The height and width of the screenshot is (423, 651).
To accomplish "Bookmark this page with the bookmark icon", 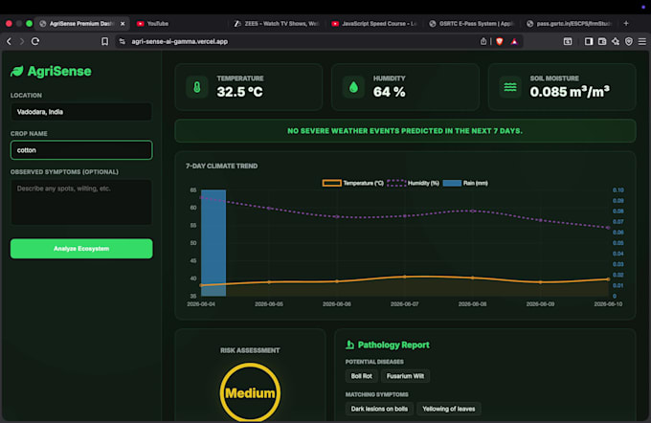I will 105,41.
